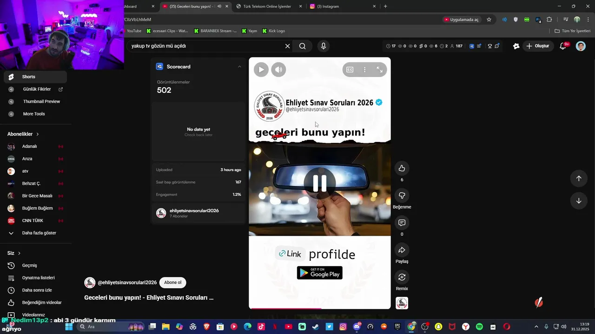Open Steam from taskbar

[316, 327]
